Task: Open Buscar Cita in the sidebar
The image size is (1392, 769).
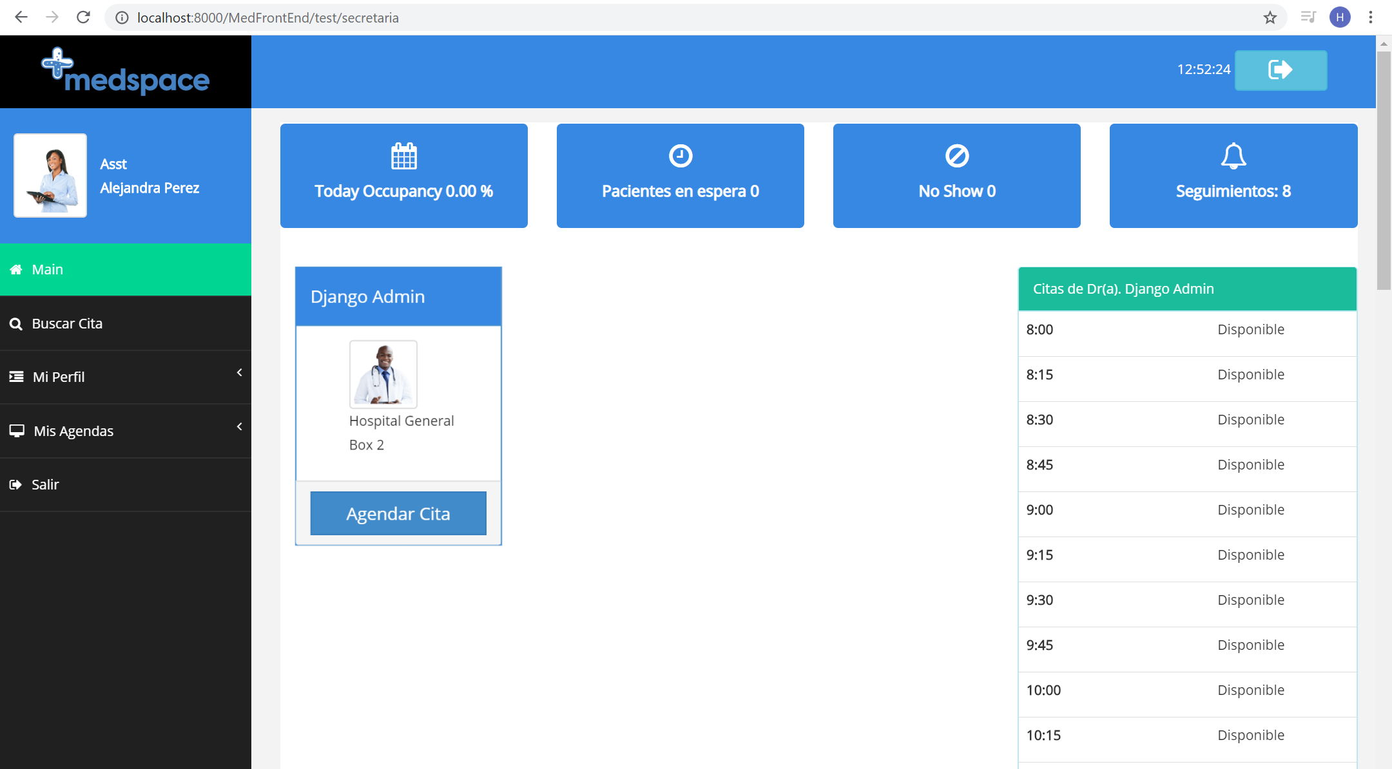Action: [126, 323]
